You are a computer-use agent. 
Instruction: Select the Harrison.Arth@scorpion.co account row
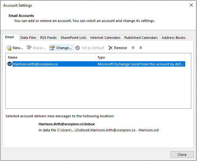[x=96, y=64]
